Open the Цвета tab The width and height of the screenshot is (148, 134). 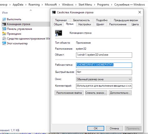pos(135,24)
